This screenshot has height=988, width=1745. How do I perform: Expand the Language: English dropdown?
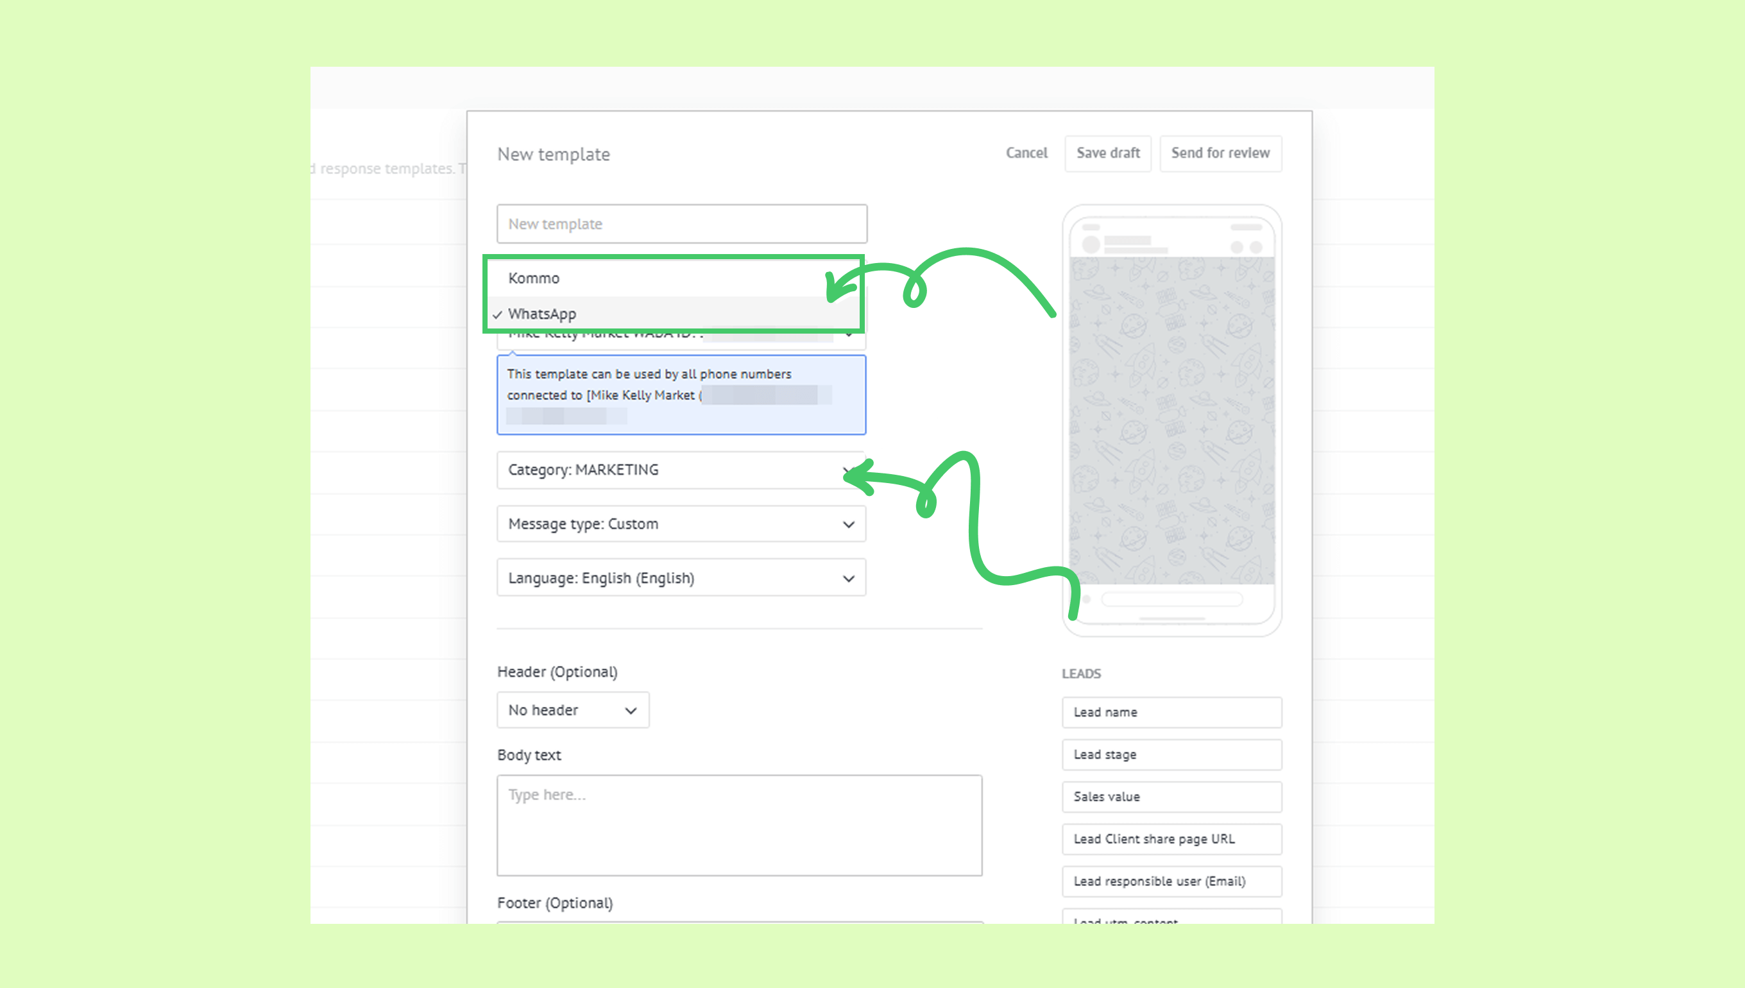pos(681,578)
